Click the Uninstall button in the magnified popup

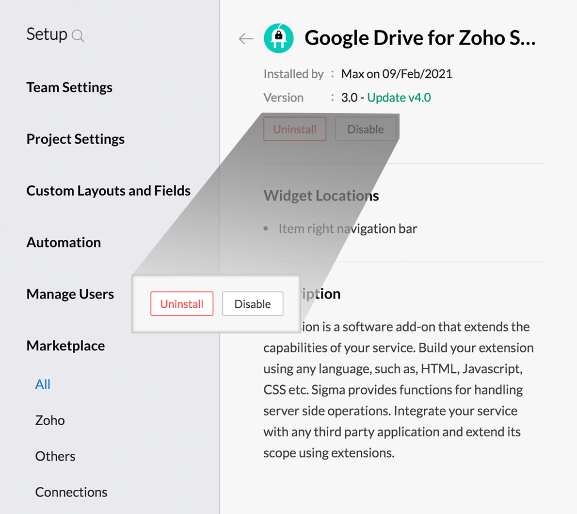(182, 304)
